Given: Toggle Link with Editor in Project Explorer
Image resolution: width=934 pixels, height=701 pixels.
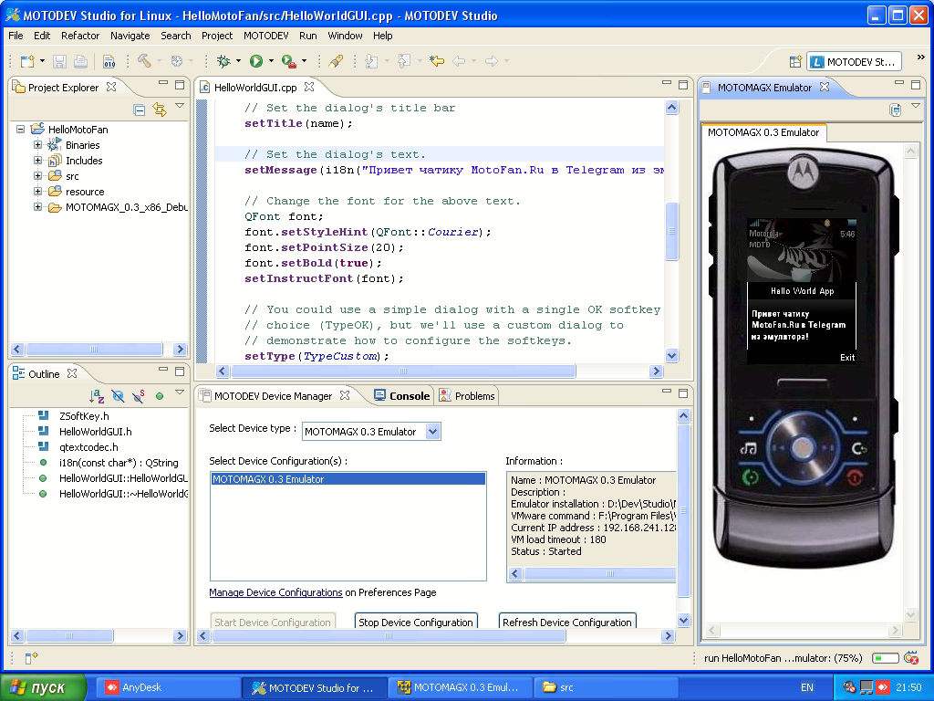Looking at the screenshot, I should (x=160, y=110).
